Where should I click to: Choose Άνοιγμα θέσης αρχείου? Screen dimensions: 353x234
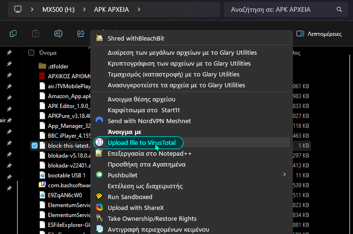pyautogui.click(x=192, y=99)
